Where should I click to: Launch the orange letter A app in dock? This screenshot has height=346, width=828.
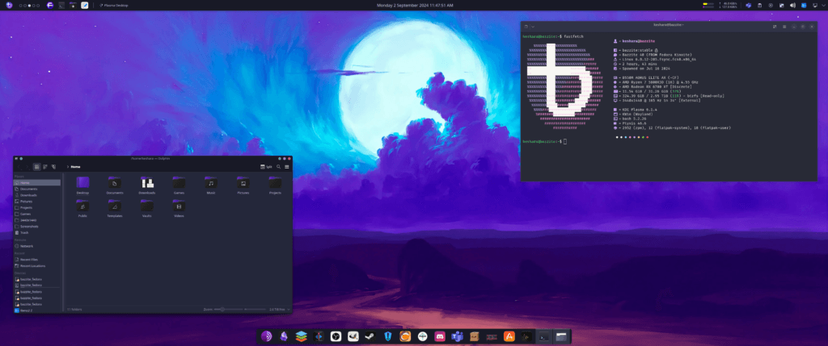509,336
